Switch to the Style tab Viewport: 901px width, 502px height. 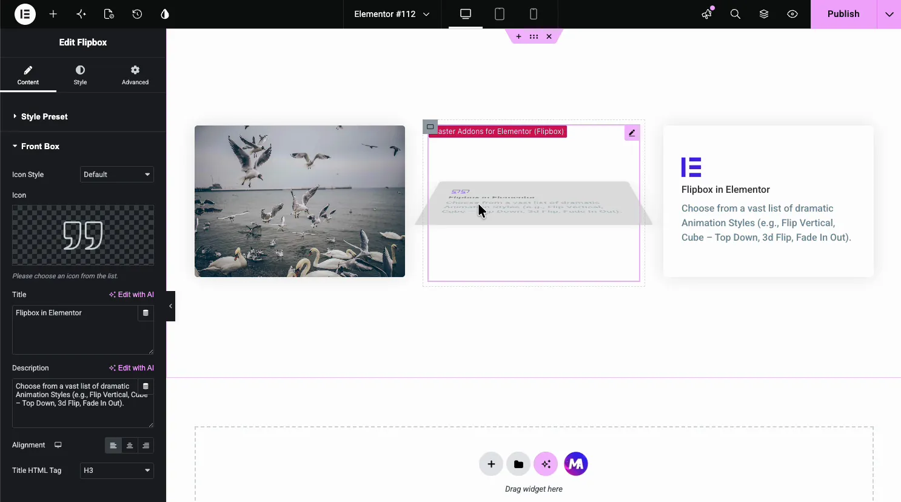click(x=80, y=75)
